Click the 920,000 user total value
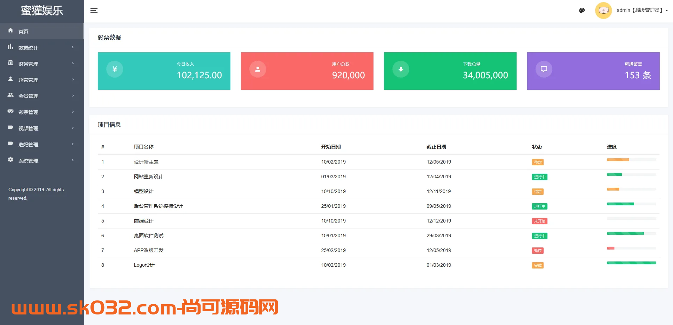 tap(349, 75)
